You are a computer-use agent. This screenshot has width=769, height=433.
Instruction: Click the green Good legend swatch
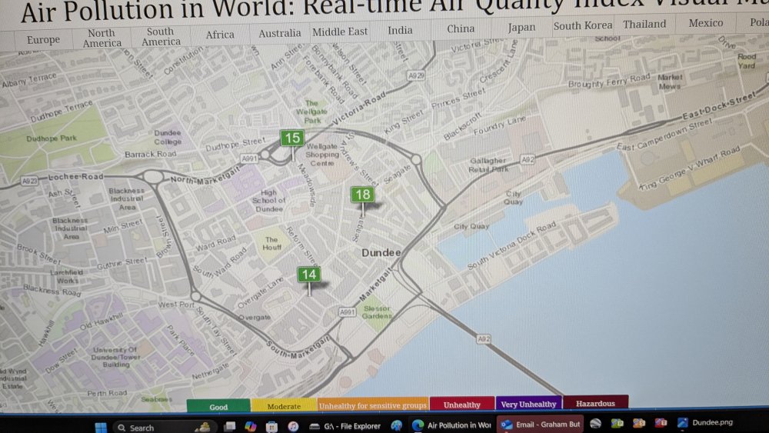[x=218, y=407]
